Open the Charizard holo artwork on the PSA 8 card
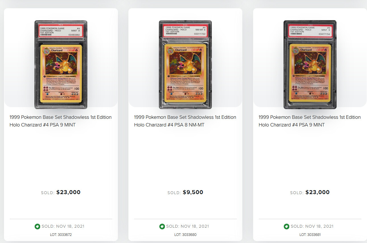 [x=185, y=63]
